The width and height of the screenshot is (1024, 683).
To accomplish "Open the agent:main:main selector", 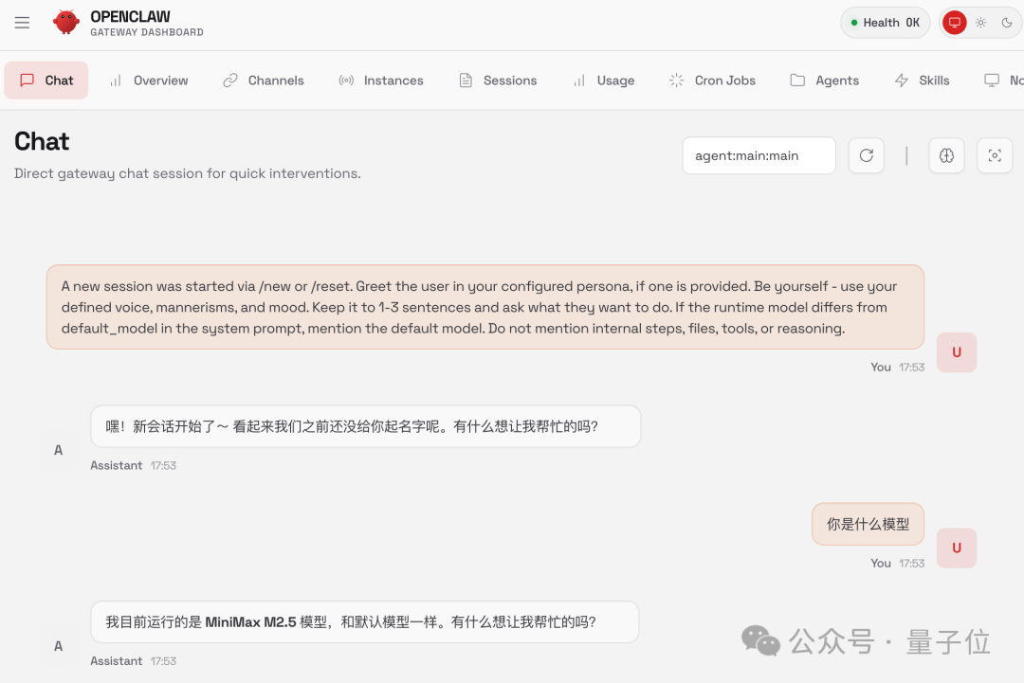I will pyautogui.click(x=759, y=155).
